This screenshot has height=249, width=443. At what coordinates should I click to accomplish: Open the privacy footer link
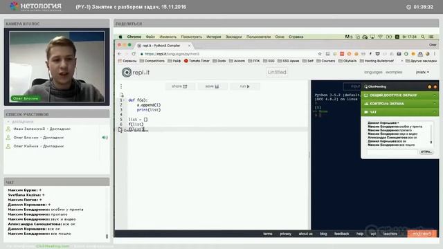tap(285, 234)
